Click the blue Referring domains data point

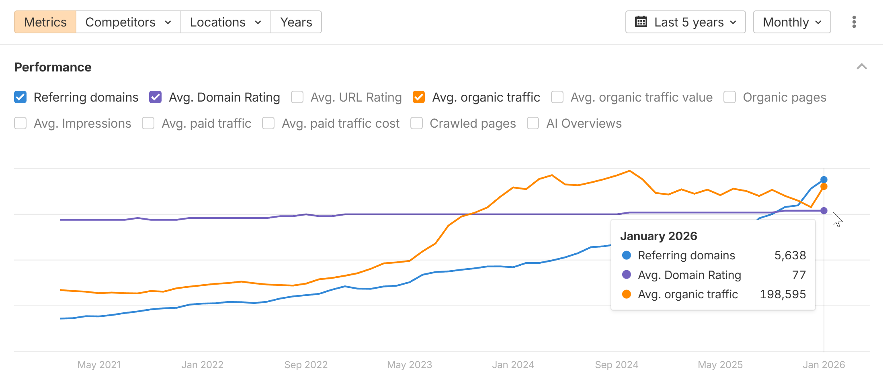pyautogui.click(x=824, y=179)
